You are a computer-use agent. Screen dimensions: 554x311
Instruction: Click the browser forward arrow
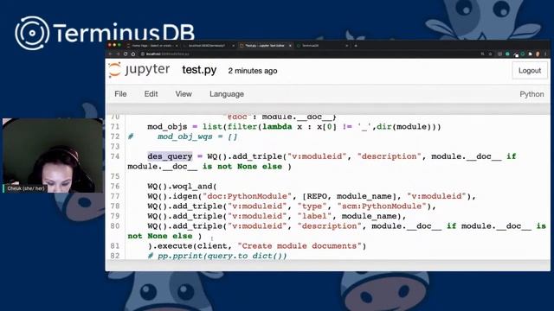(x=118, y=54)
